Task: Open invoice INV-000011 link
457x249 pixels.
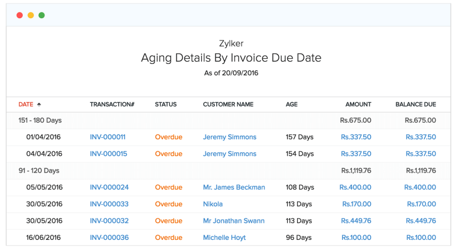Action: pyautogui.click(x=107, y=137)
